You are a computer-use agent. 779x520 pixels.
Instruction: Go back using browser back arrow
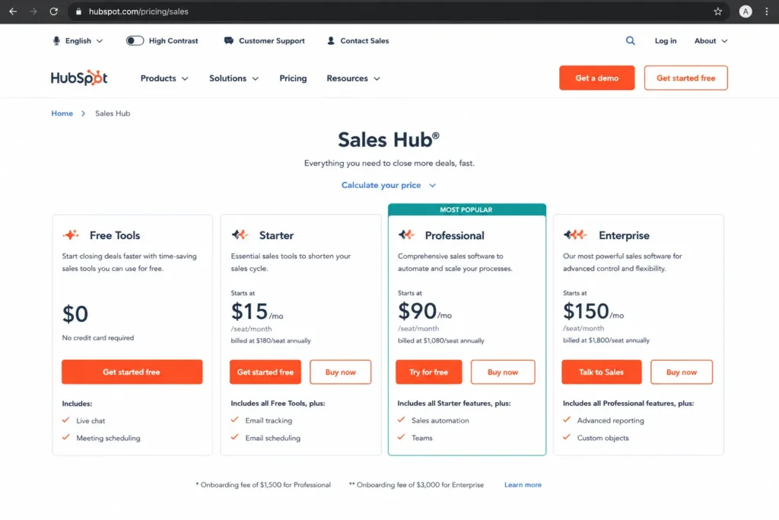click(x=13, y=11)
